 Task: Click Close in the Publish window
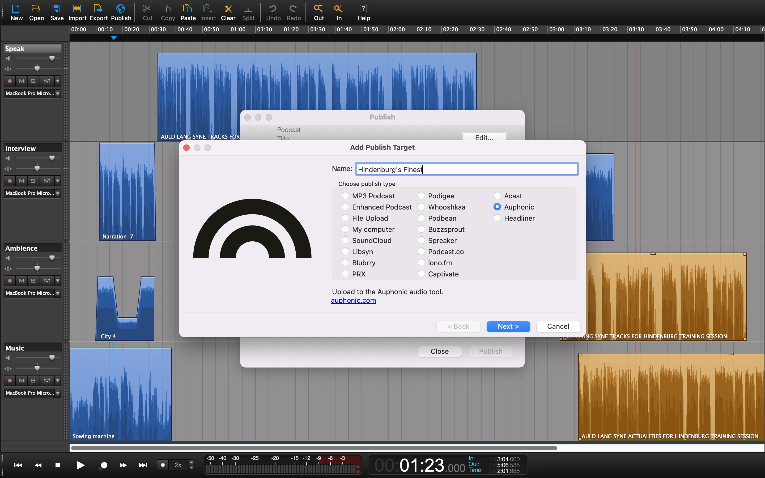pos(439,351)
